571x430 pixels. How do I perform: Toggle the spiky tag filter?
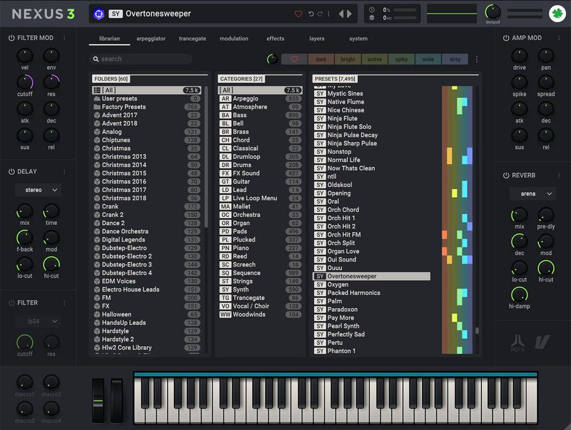point(401,59)
